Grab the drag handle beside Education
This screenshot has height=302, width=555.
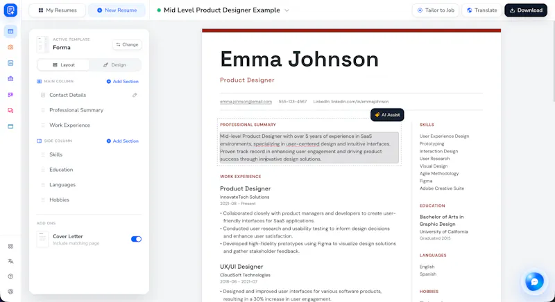point(43,170)
